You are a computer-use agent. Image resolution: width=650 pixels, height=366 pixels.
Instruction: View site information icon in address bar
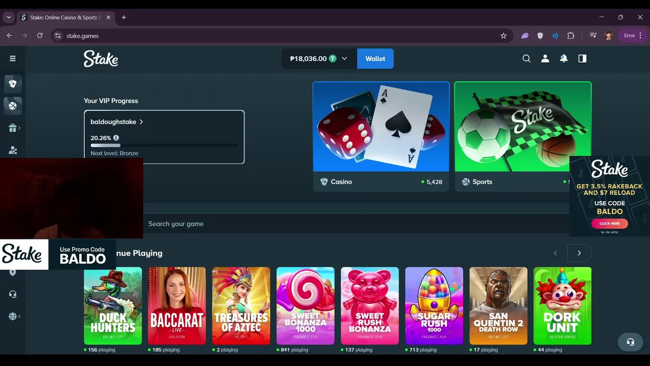(58, 36)
